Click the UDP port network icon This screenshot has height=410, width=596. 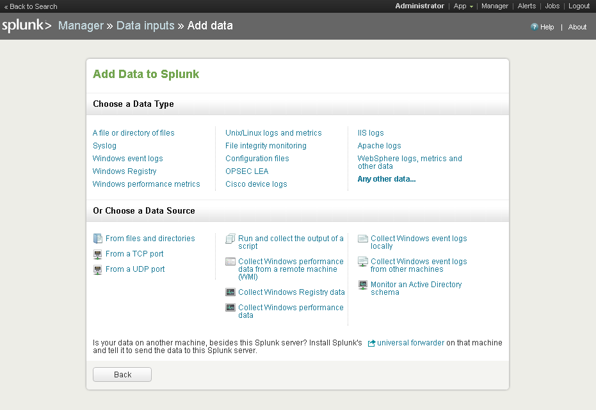(98, 269)
